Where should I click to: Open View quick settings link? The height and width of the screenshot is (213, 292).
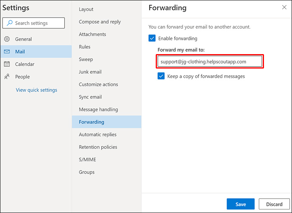coord(36,90)
